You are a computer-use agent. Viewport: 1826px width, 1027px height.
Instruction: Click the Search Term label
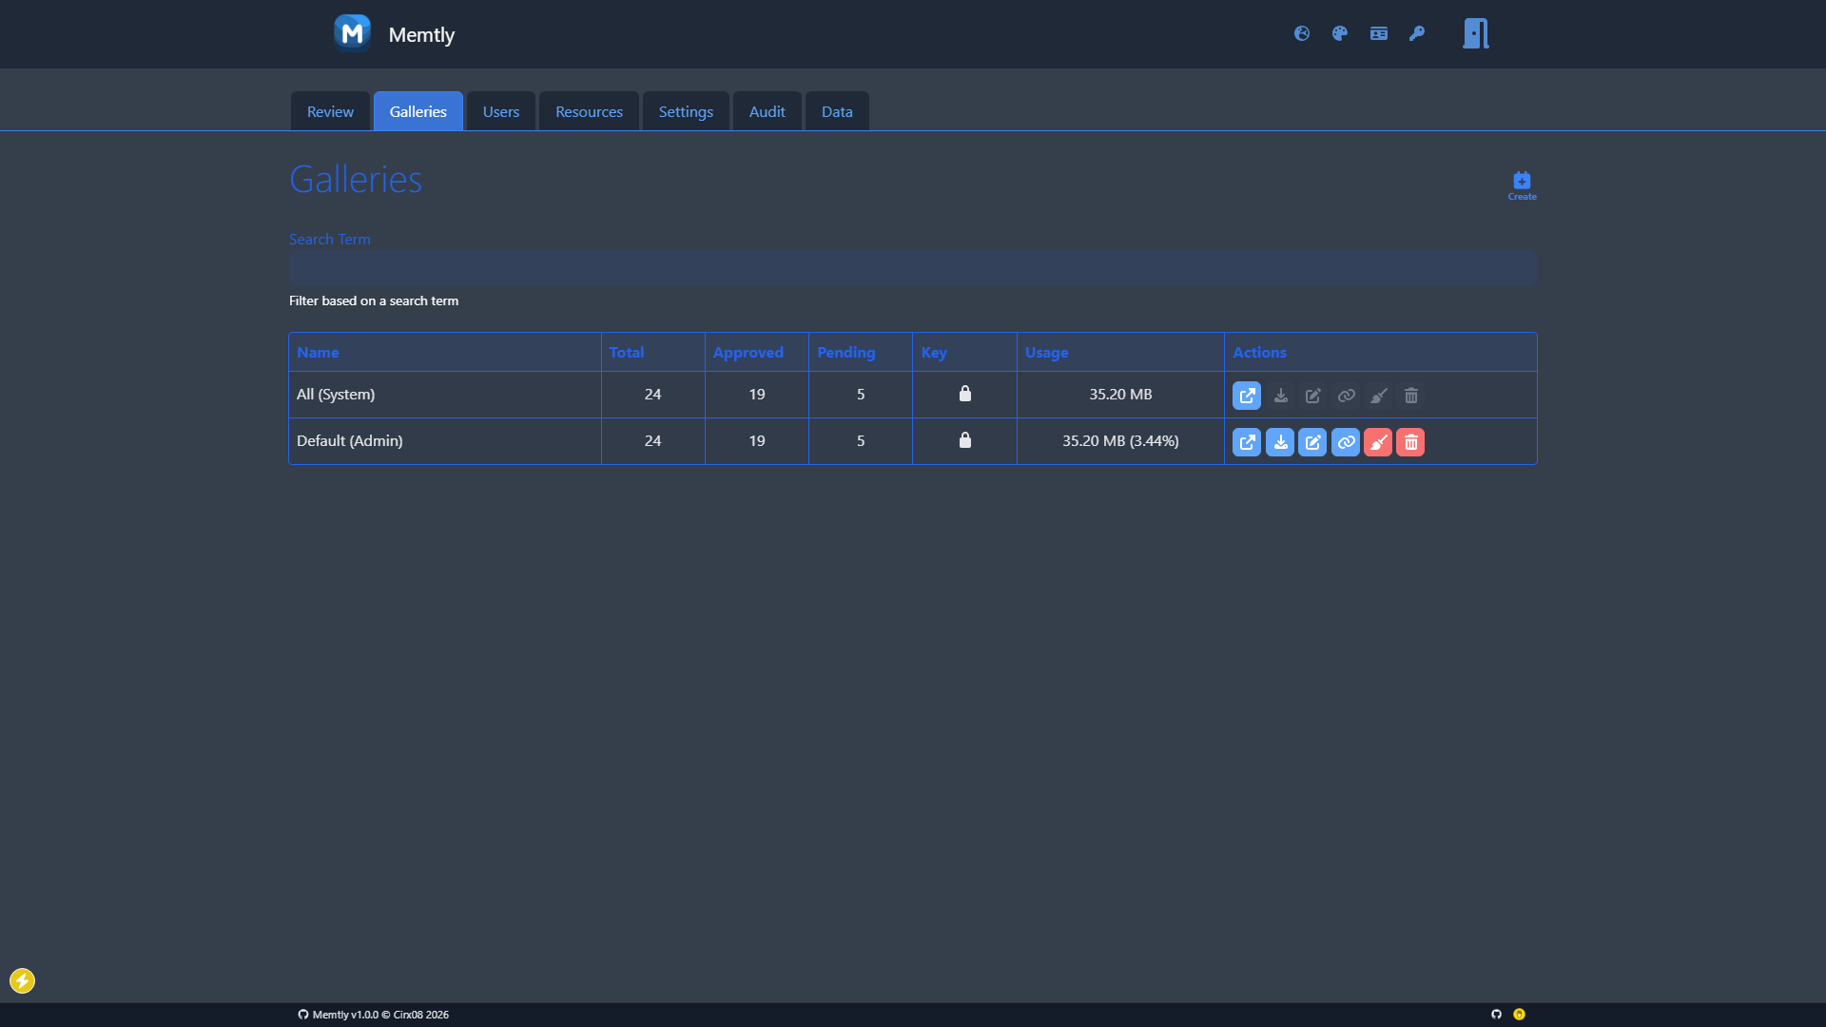click(x=330, y=240)
